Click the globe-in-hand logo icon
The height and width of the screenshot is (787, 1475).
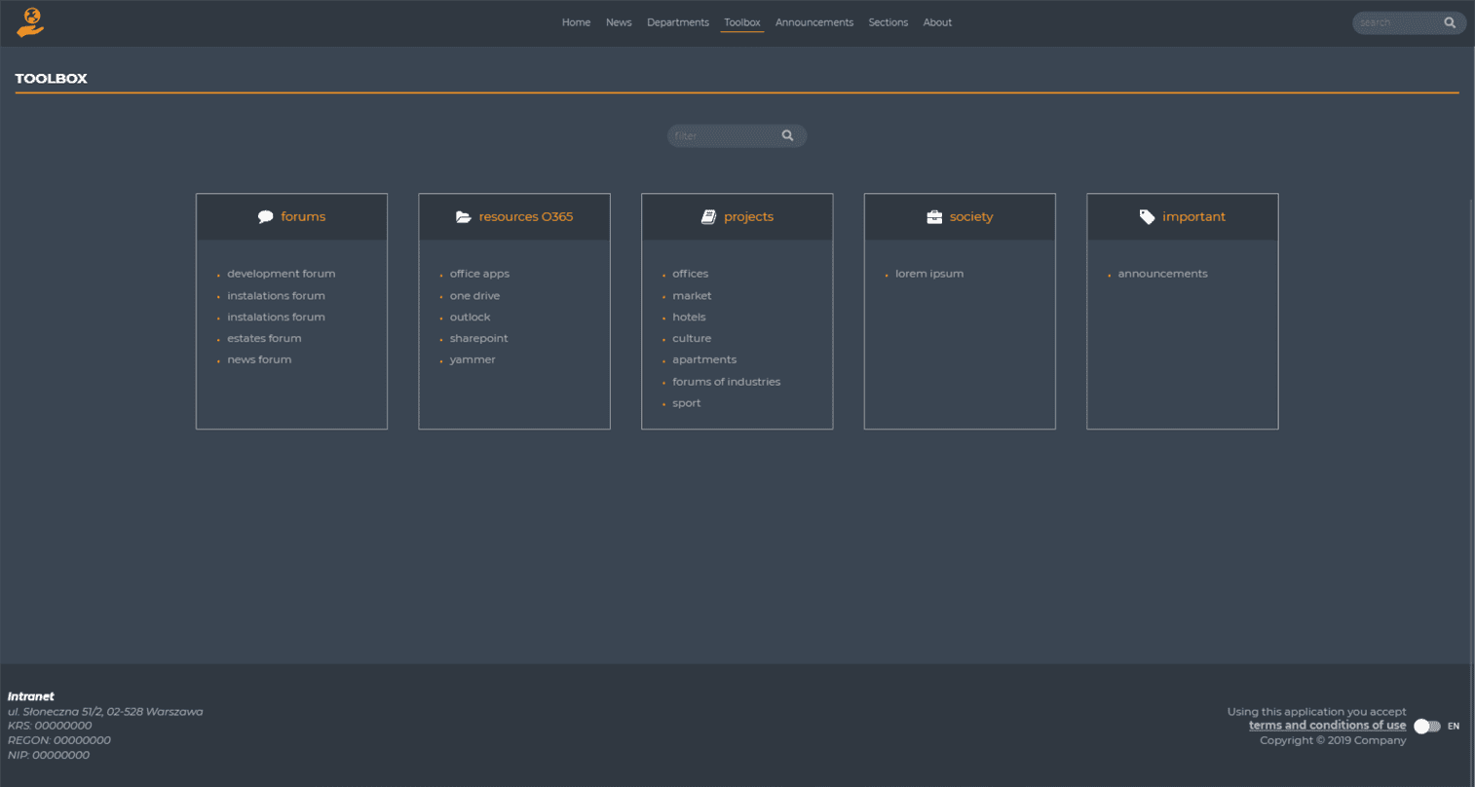(31, 22)
